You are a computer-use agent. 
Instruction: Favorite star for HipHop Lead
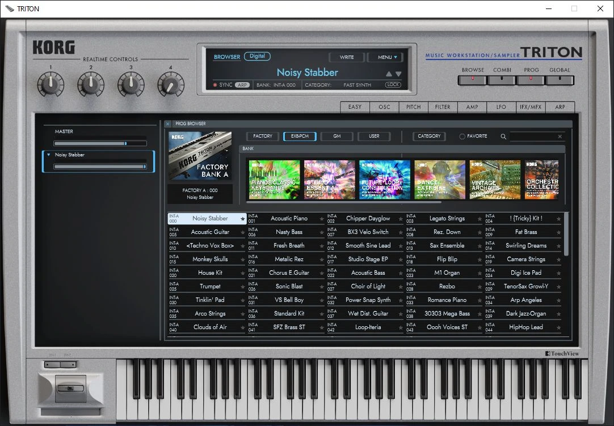559,327
